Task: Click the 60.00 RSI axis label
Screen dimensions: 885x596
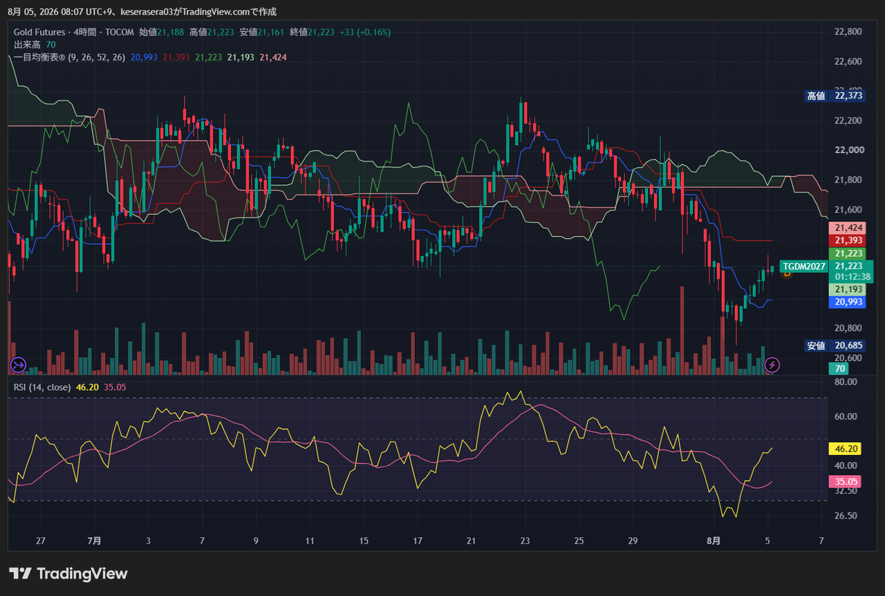Action: point(847,416)
